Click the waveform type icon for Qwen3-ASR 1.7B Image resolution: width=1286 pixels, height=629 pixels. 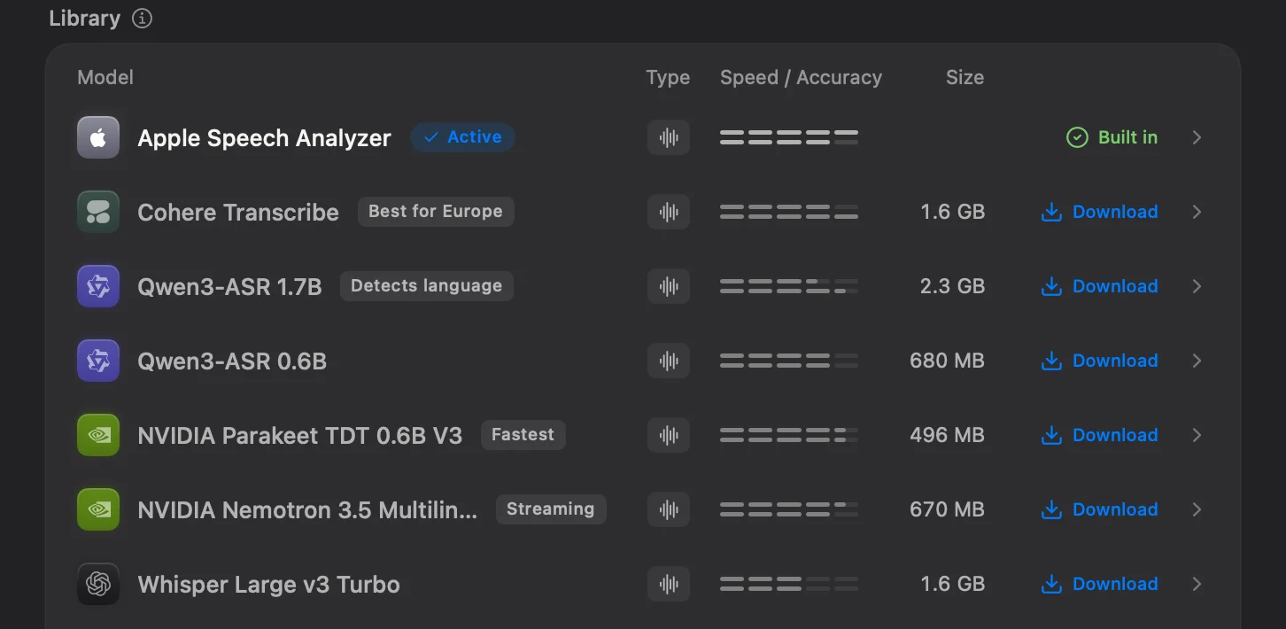point(669,286)
